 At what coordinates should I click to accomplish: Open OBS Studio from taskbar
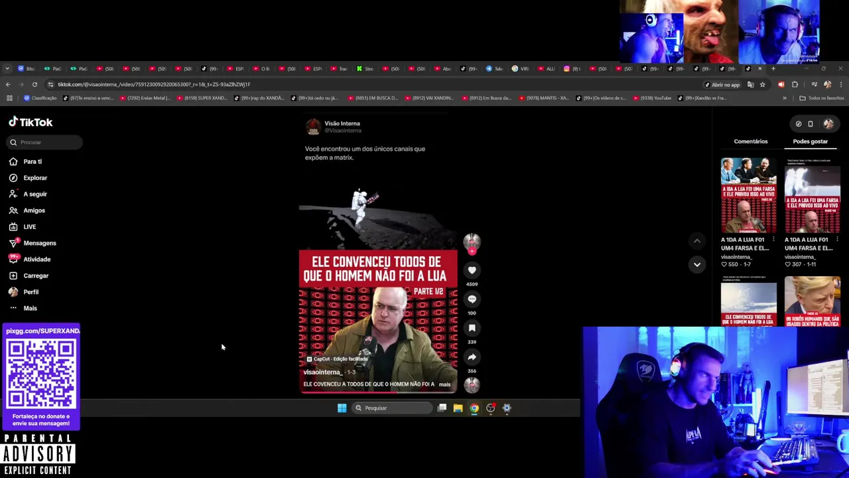point(491,408)
